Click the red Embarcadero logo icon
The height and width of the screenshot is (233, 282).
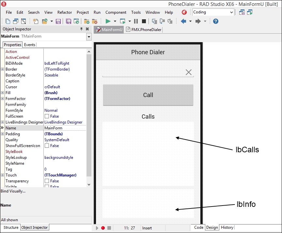coord(184,12)
